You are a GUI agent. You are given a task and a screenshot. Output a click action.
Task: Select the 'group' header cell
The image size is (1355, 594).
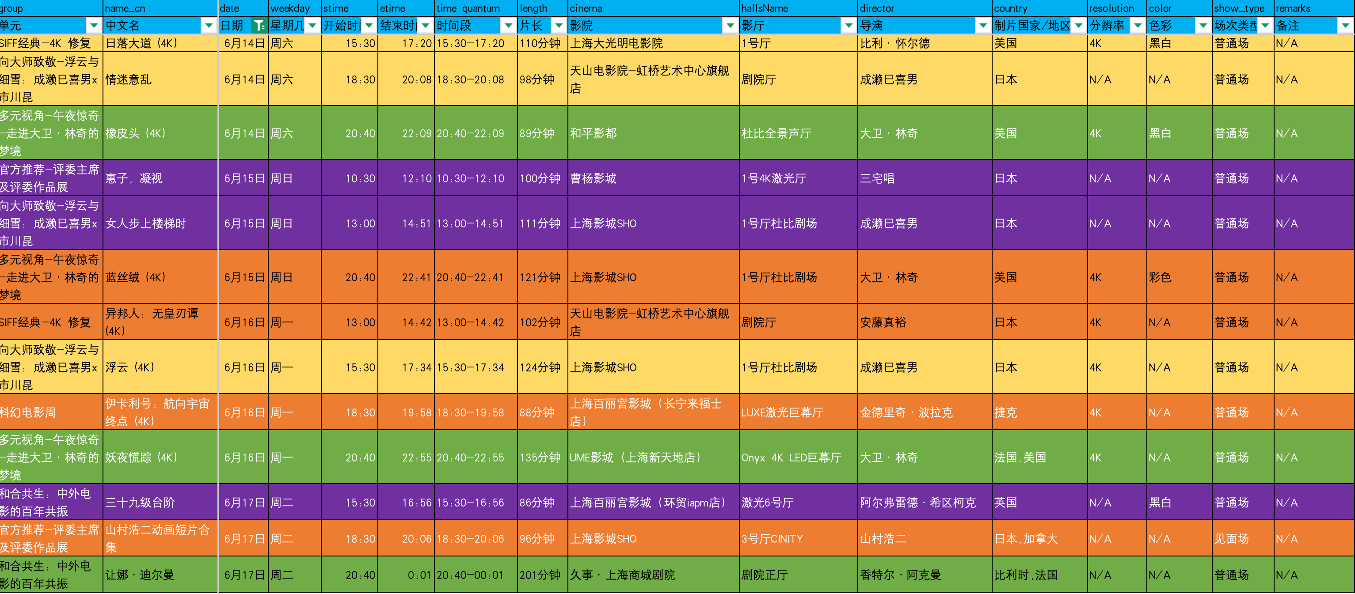click(51, 8)
